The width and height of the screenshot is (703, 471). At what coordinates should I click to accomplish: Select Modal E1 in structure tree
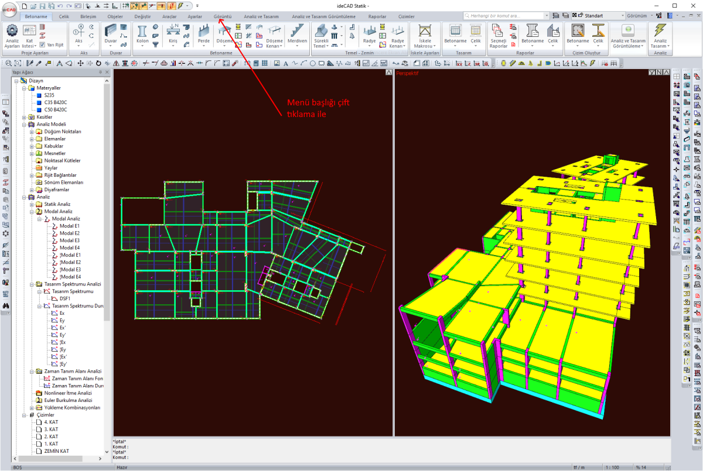coord(69,226)
